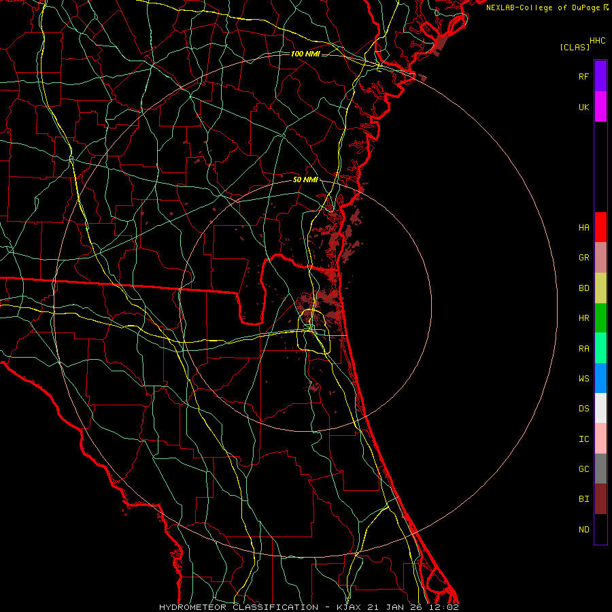Select the GR pink legend swatch
The height and width of the screenshot is (612, 612).
(600, 258)
